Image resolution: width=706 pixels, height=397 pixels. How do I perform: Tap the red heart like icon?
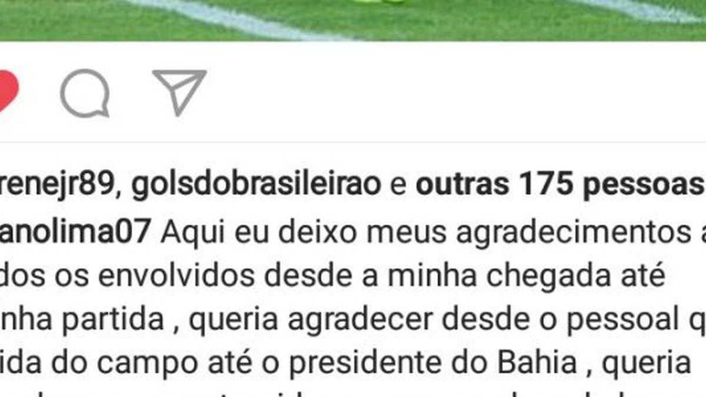click(8, 92)
